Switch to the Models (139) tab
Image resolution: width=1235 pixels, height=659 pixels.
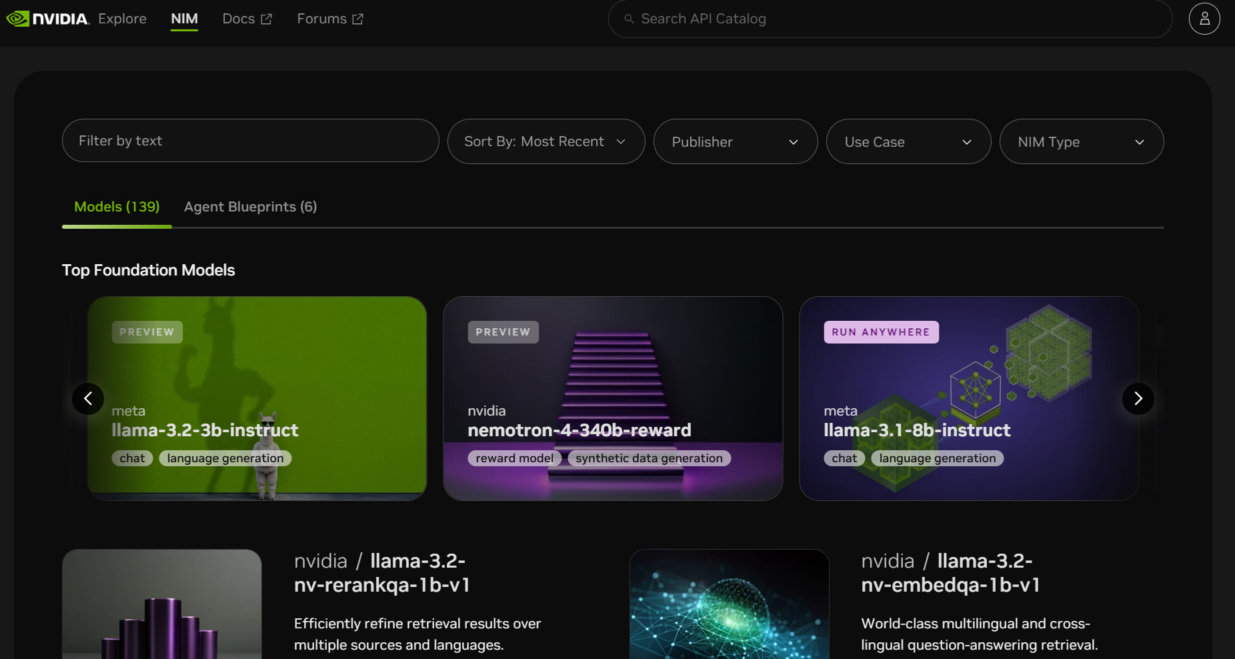click(x=117, y=207)
